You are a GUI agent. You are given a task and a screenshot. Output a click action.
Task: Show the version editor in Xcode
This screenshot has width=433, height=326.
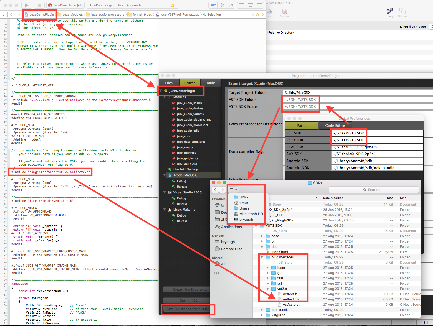tap(231, 5)
